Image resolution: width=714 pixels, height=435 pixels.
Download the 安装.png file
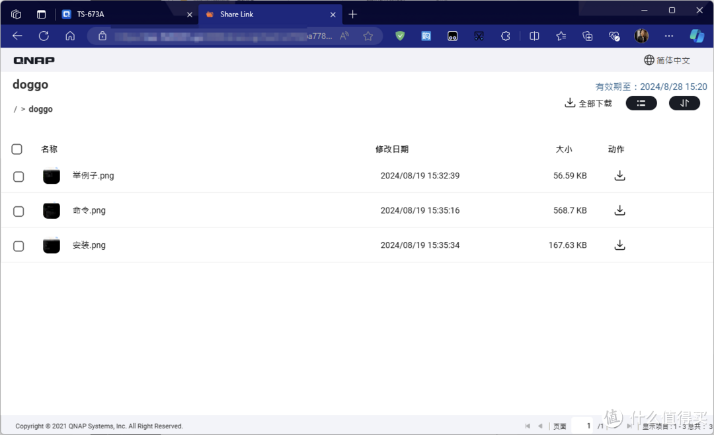pyautogui.click(x=619, y=245)
